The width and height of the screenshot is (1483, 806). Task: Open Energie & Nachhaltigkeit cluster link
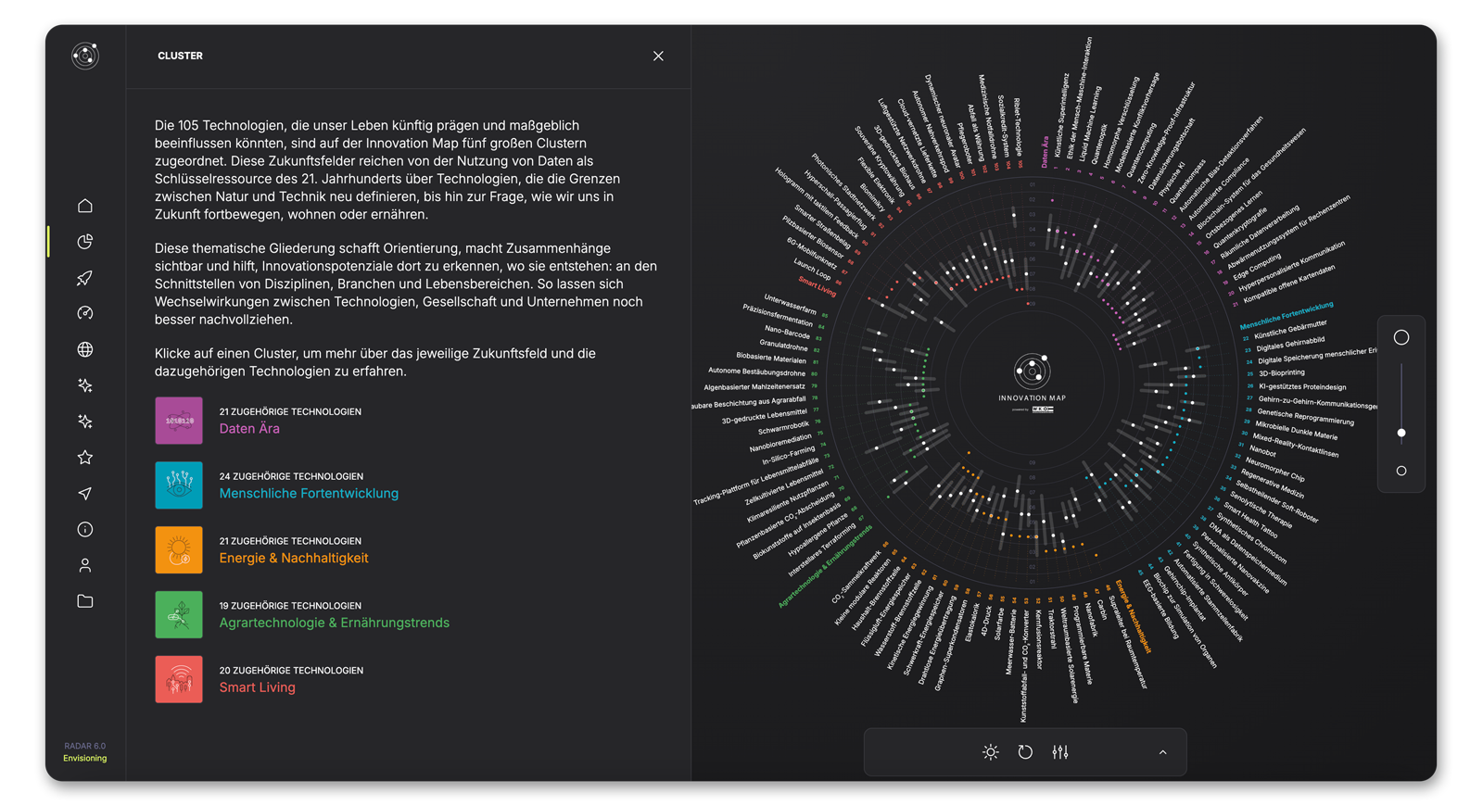(x=294, y=558)
